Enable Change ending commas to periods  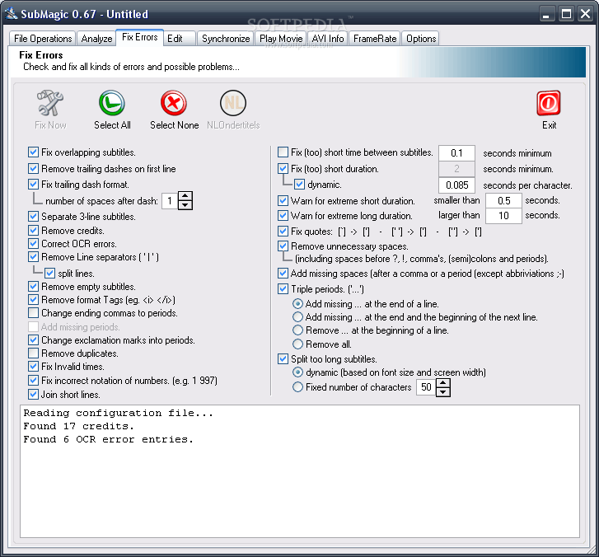[33, 313]
